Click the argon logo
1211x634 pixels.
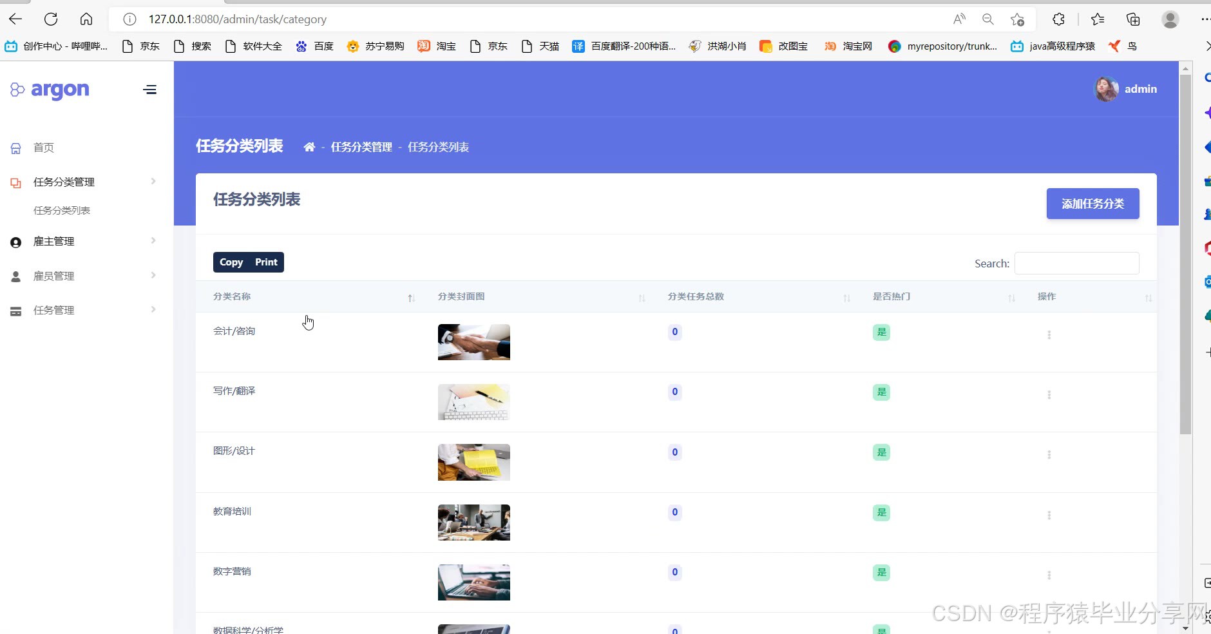coord(50,90)
